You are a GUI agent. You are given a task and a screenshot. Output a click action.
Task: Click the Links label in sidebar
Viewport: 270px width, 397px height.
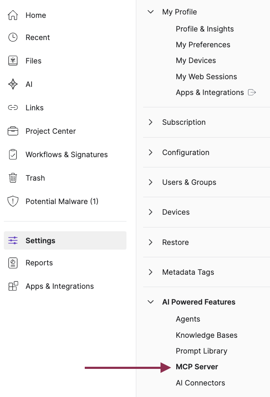pyautogui.click(x=34, y=108)
